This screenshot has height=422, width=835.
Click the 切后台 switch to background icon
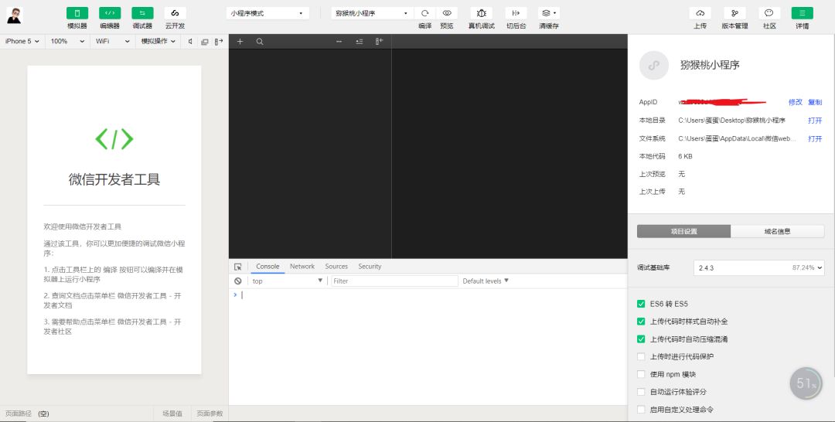tap(516, 13)
